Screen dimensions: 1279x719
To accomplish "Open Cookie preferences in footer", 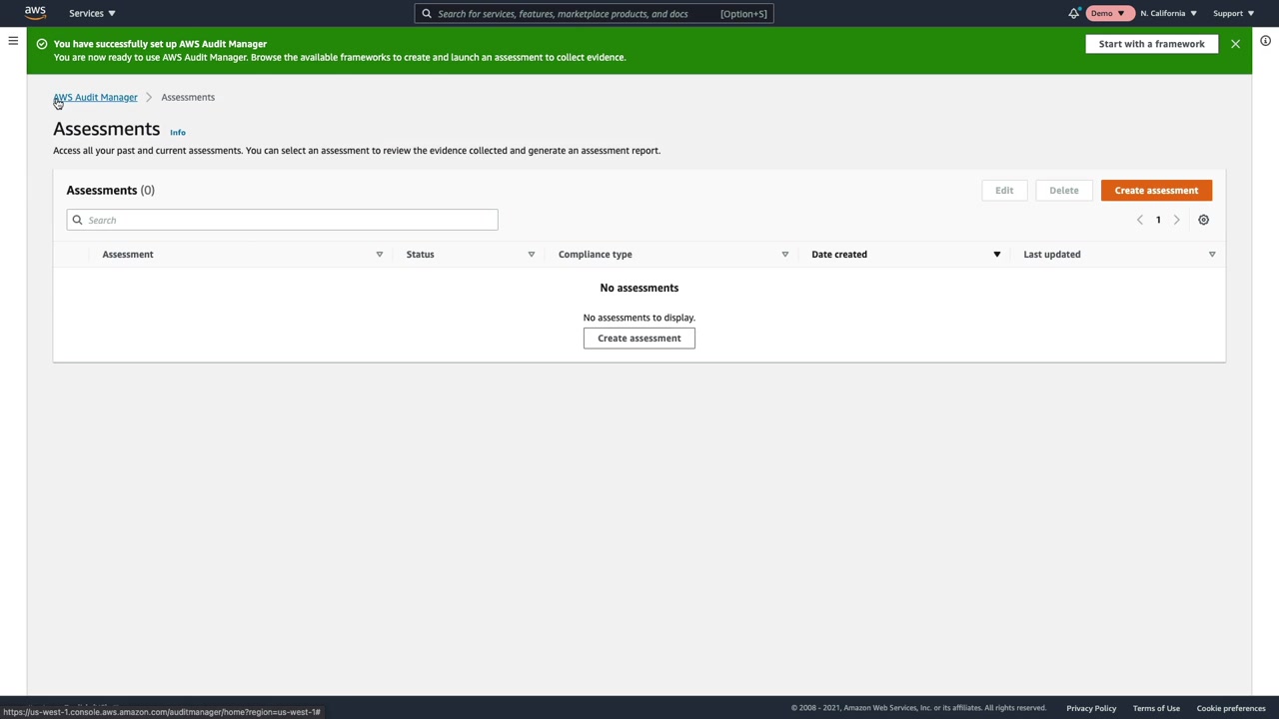I will [1231, 709].
